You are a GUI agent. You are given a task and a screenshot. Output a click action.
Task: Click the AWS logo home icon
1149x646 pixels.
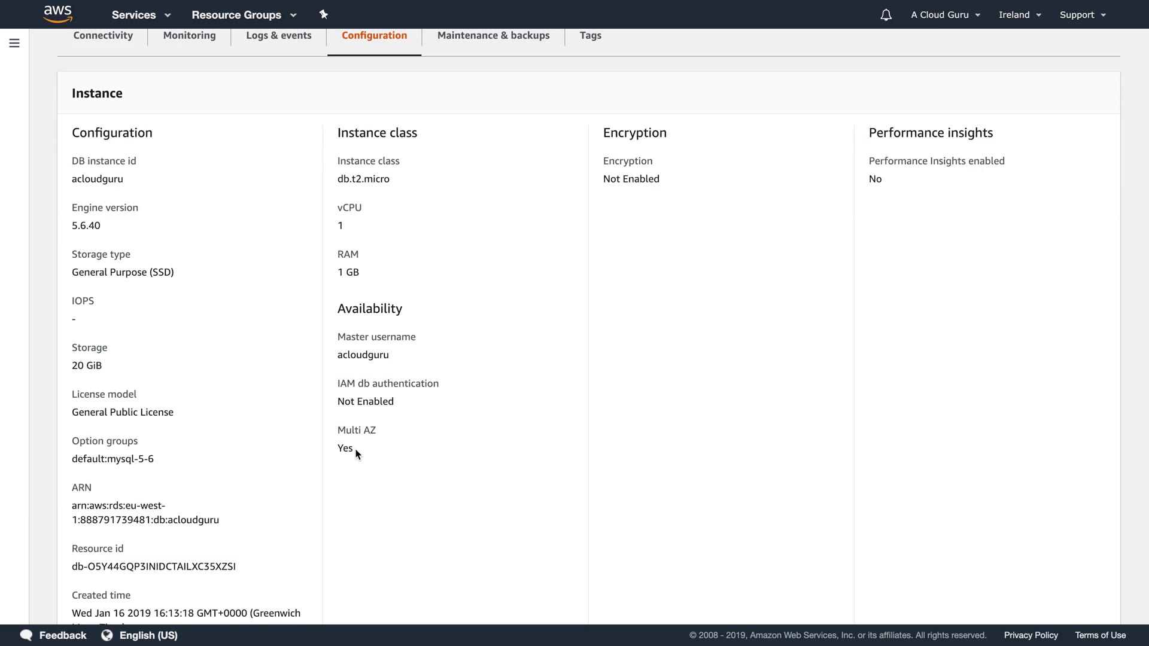pyautogui.click(x=58, y=14)
